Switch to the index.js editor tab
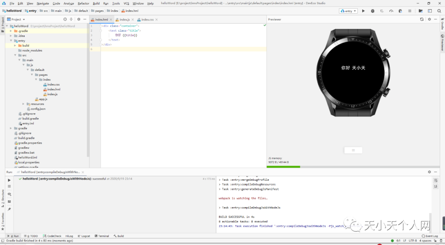 (124, 20)
